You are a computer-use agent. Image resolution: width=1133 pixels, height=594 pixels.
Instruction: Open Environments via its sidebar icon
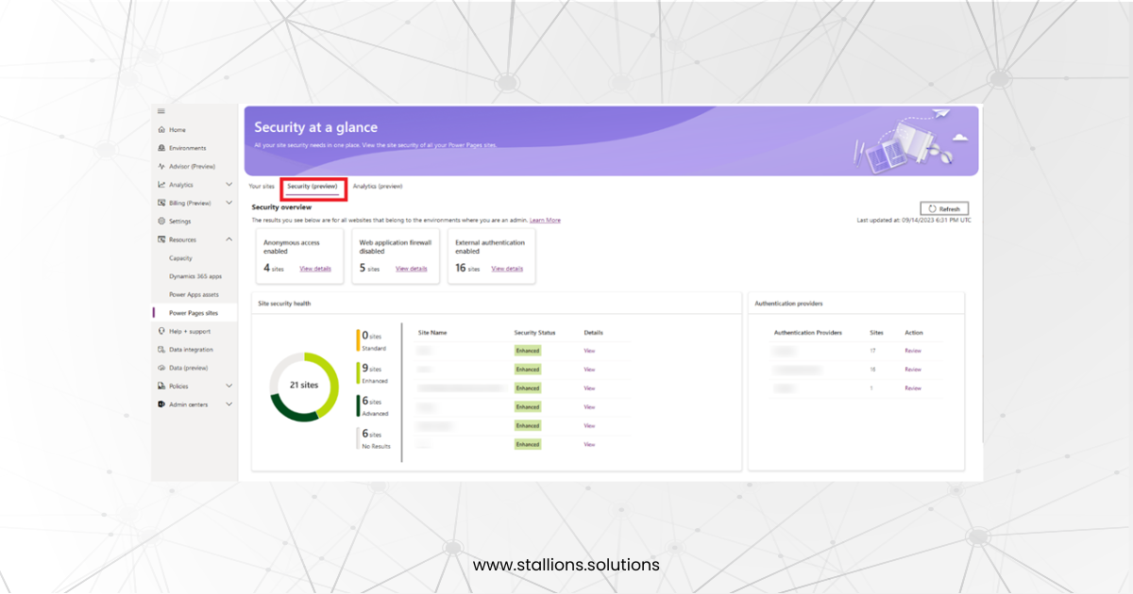[161, 148]
